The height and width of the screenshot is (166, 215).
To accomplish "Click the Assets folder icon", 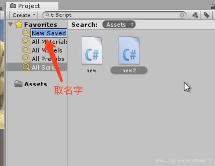I will [19, 84].
